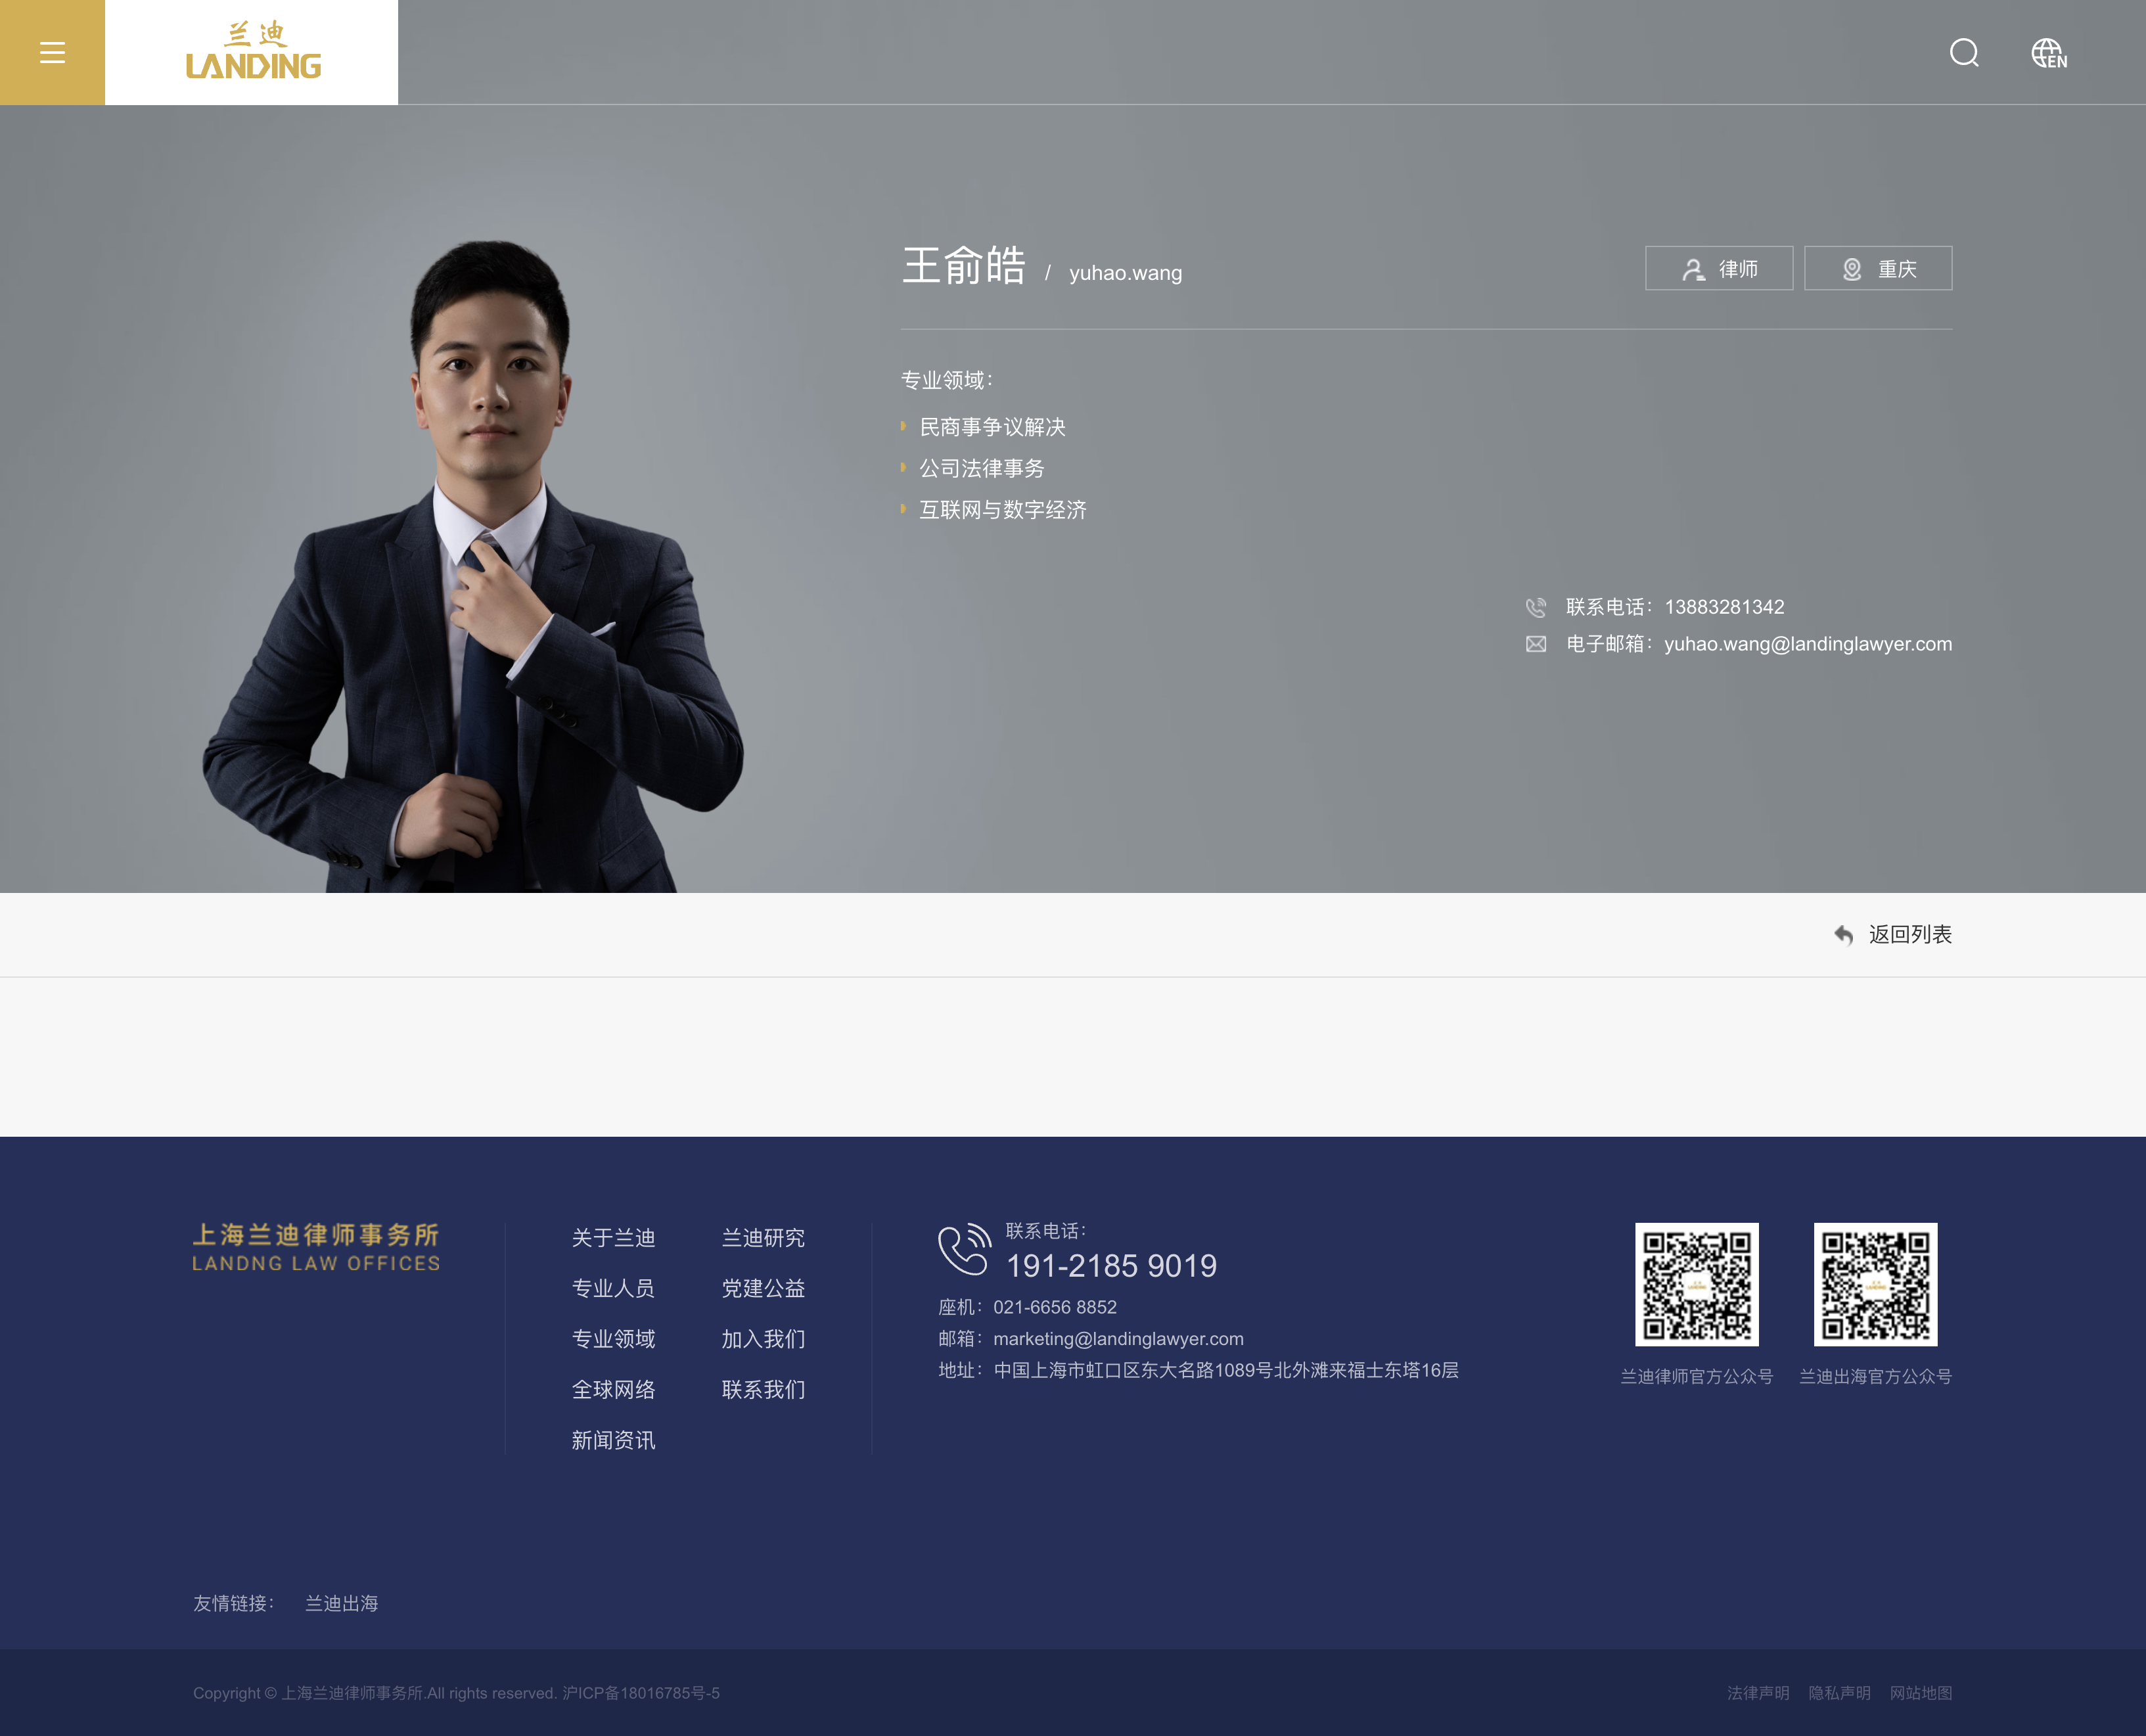
Task: Open 兰迪研究 footer link
Action: tap(763, 1238)
